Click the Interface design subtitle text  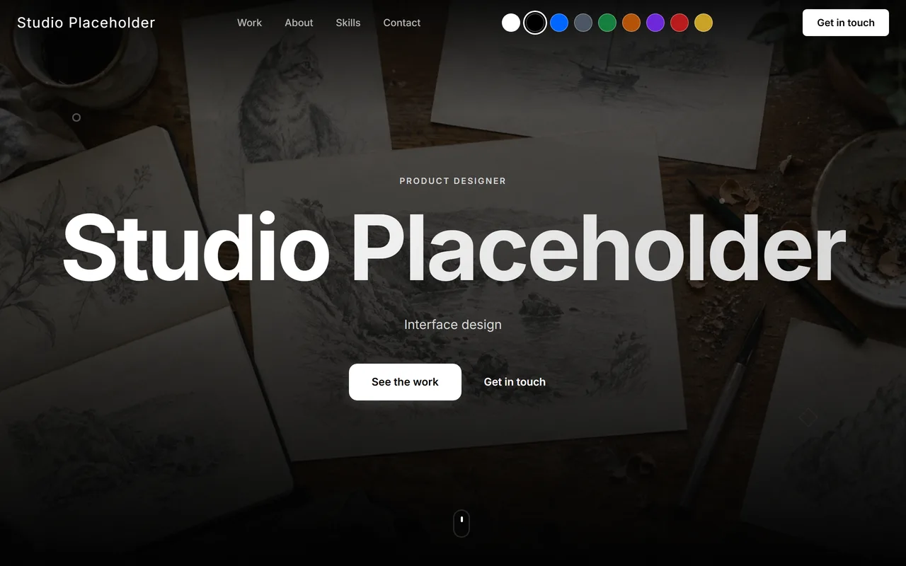click(x=453, y=325)
